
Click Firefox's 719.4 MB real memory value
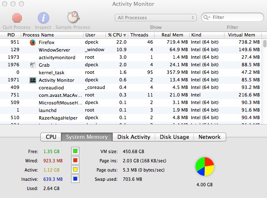[x=177, y=42]
